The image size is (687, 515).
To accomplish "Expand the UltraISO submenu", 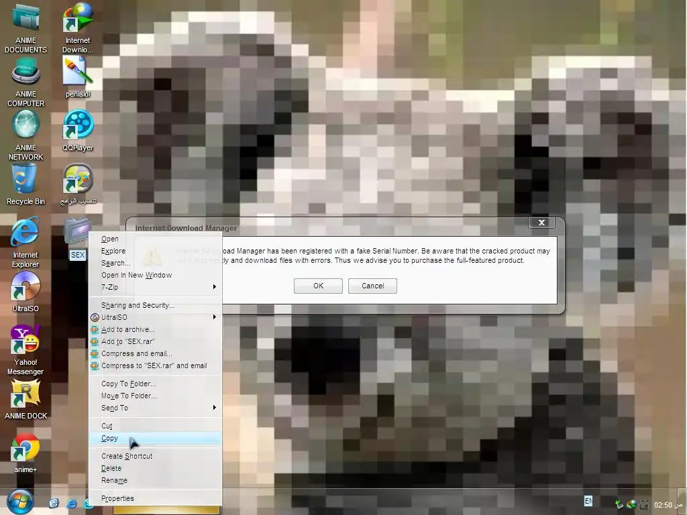I will click(155, 317).
